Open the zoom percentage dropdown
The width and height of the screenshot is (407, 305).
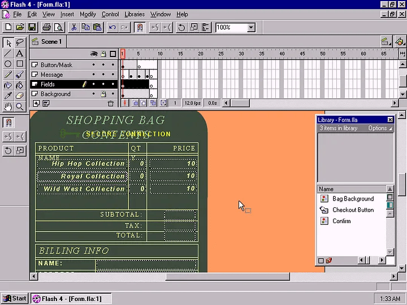pyautogui.click(x=251, y=27)
